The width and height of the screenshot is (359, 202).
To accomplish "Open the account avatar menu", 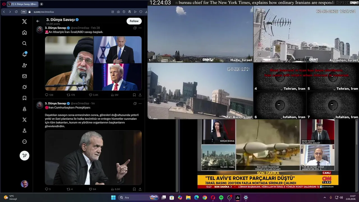I will point(24,184).
